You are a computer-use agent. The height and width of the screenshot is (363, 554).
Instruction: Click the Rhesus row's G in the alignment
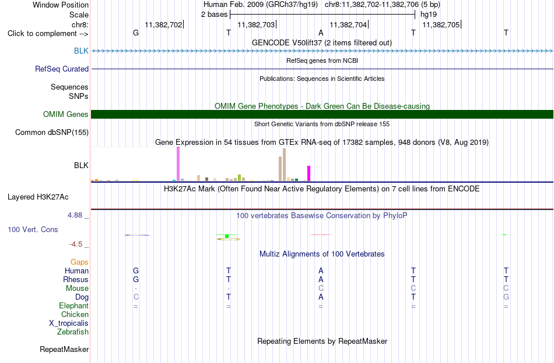(x=136, y=279)
